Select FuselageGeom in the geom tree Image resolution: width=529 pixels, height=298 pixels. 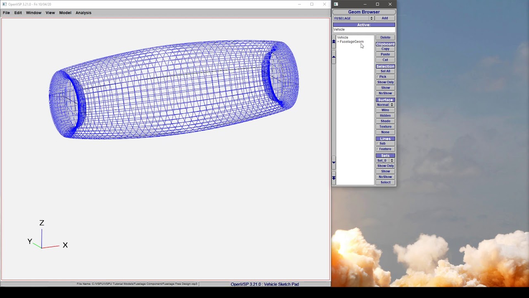352,42
